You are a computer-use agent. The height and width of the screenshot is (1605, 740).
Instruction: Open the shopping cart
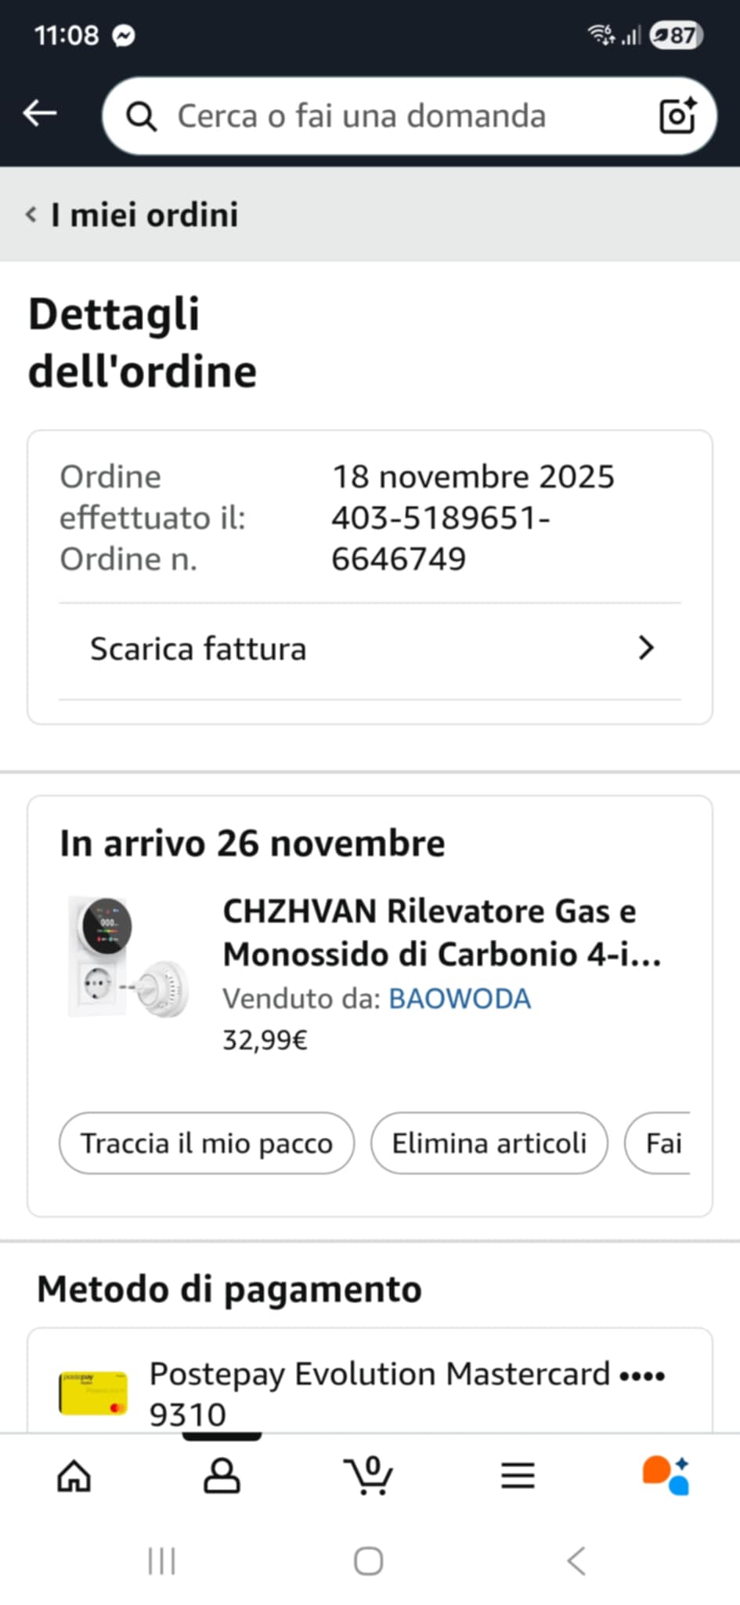pos(369,1476)
